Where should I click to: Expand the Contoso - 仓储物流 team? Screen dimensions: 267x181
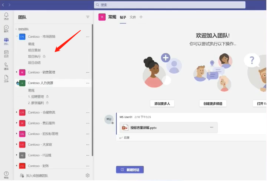tap(16, 112)
